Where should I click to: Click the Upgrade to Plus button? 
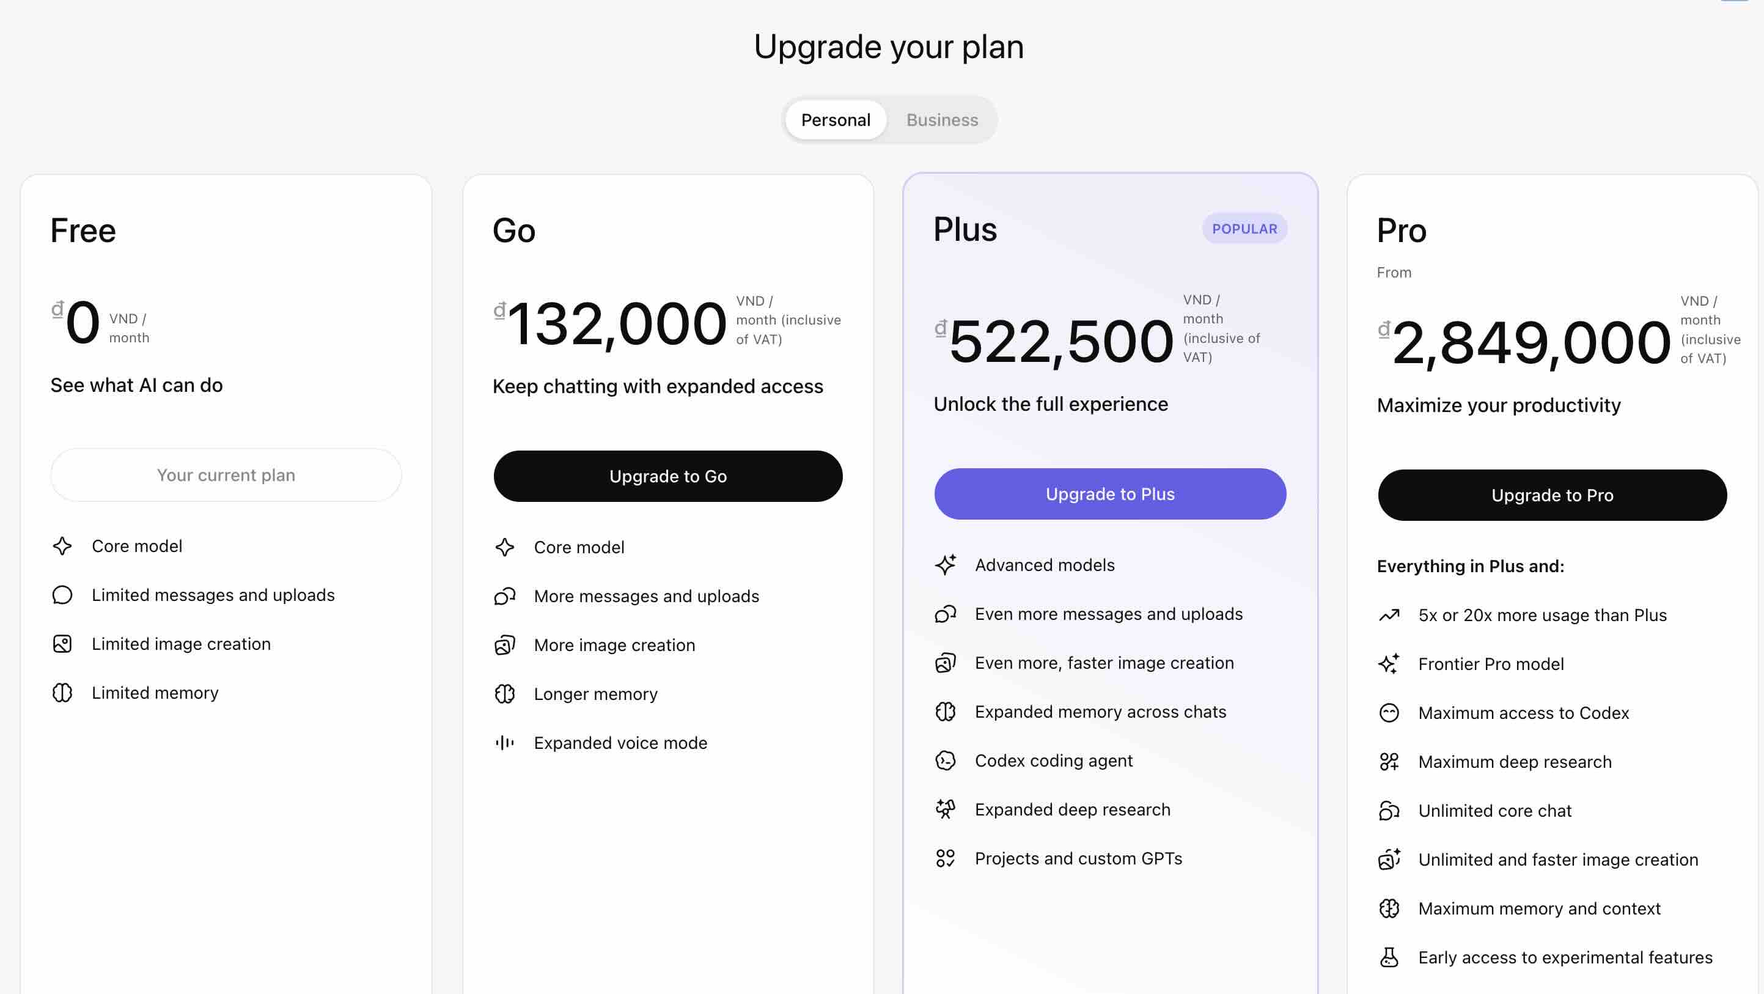[x=1109, y=494]
